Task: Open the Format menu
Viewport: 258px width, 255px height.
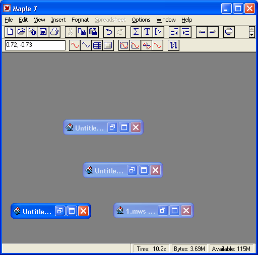Action: [80, 20]
